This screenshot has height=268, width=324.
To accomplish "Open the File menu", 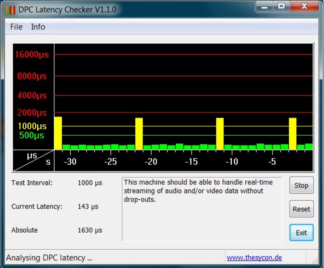I will point(16,27).
